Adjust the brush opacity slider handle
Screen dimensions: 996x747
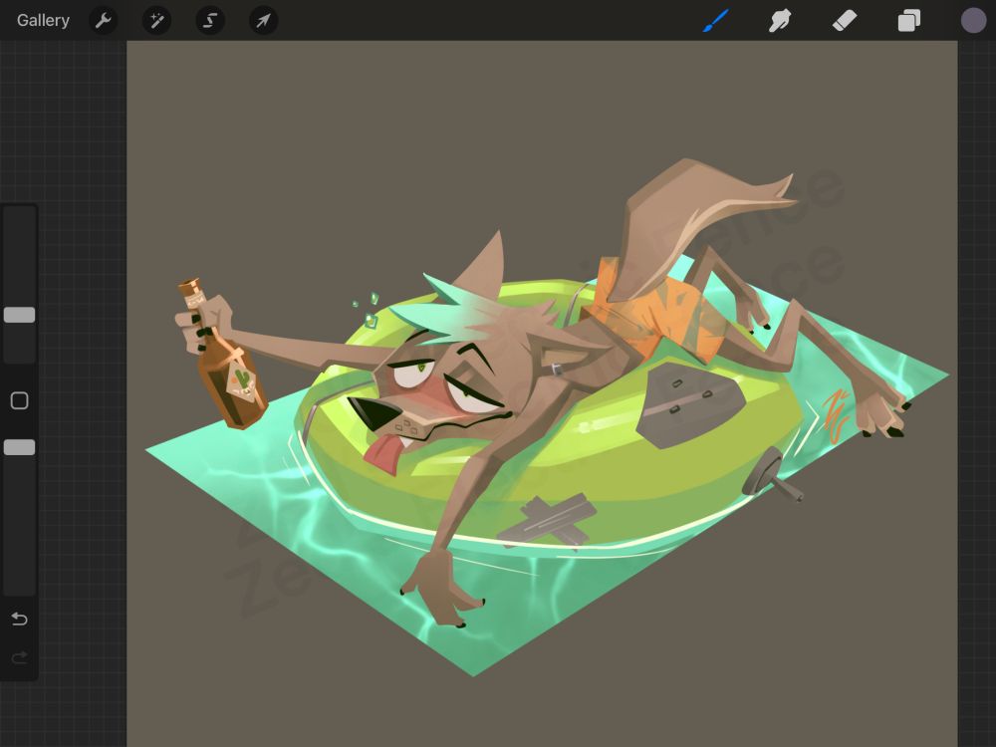pos(20,447)
